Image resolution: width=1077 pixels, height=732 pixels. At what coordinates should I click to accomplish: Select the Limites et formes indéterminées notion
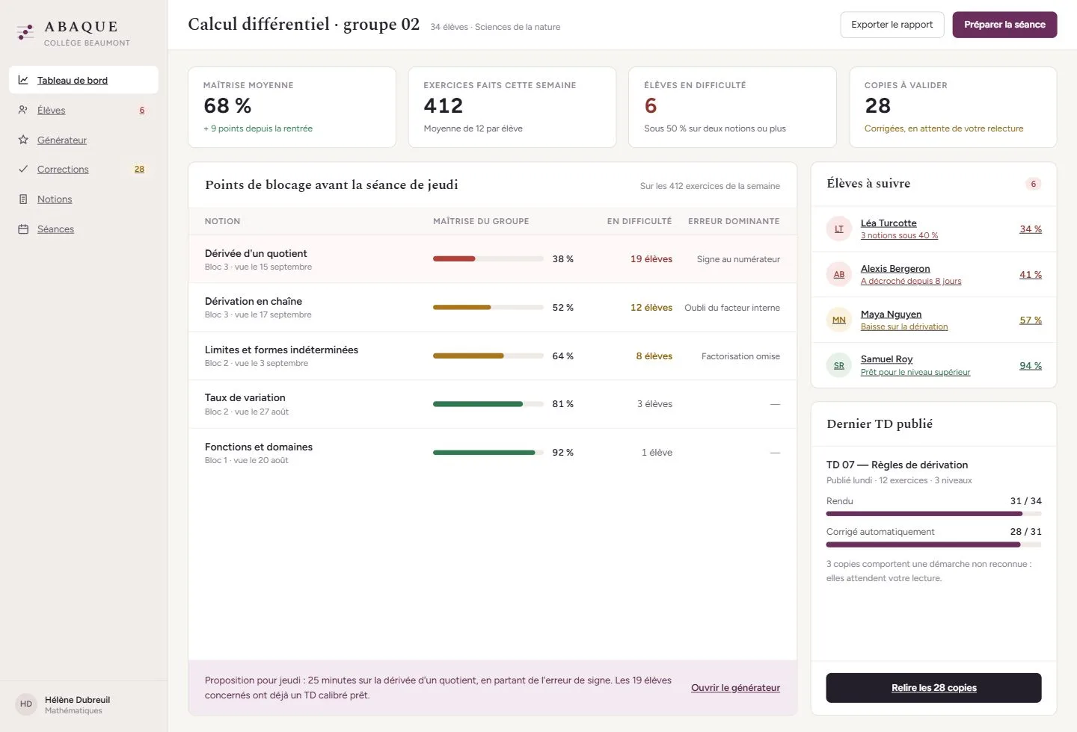[x=281, y=350]
